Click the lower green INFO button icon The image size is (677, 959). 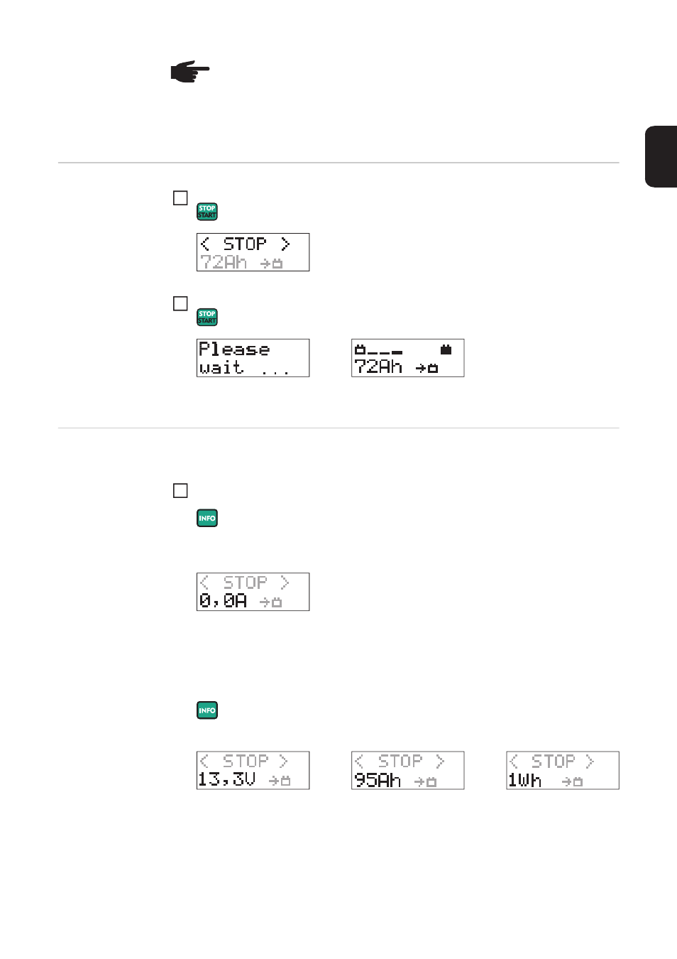[207, 710]
